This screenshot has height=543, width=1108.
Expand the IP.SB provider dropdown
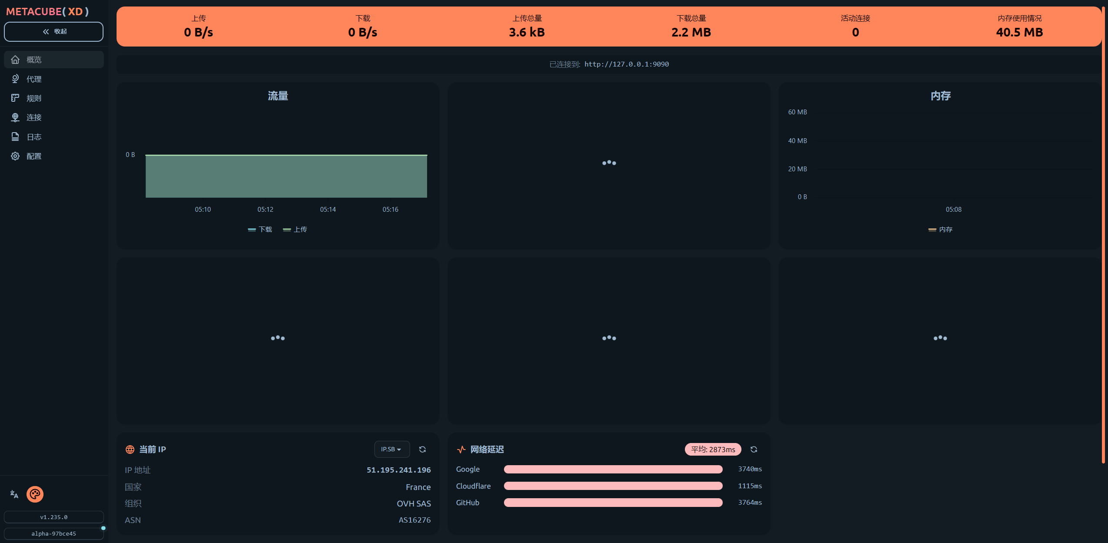coord(391,450)
